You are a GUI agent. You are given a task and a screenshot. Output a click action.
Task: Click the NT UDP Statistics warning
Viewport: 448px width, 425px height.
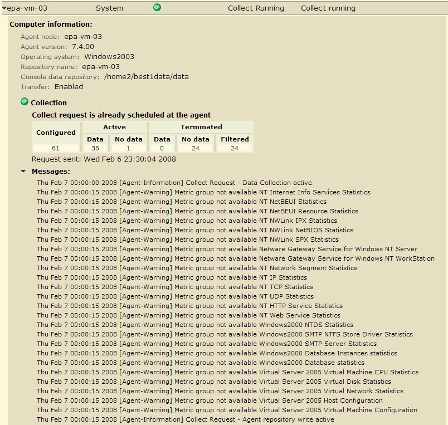click(x=175, y=296)
